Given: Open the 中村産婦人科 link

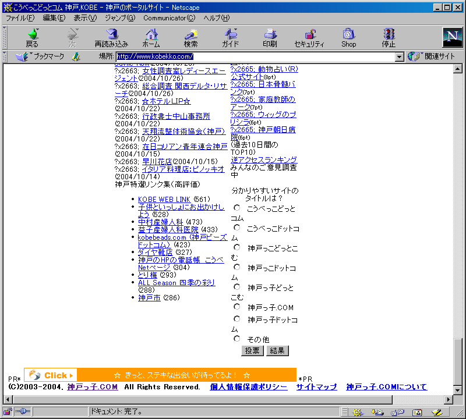Looking at the screenshot, I should pyautogui.click(x=161, y=222).
